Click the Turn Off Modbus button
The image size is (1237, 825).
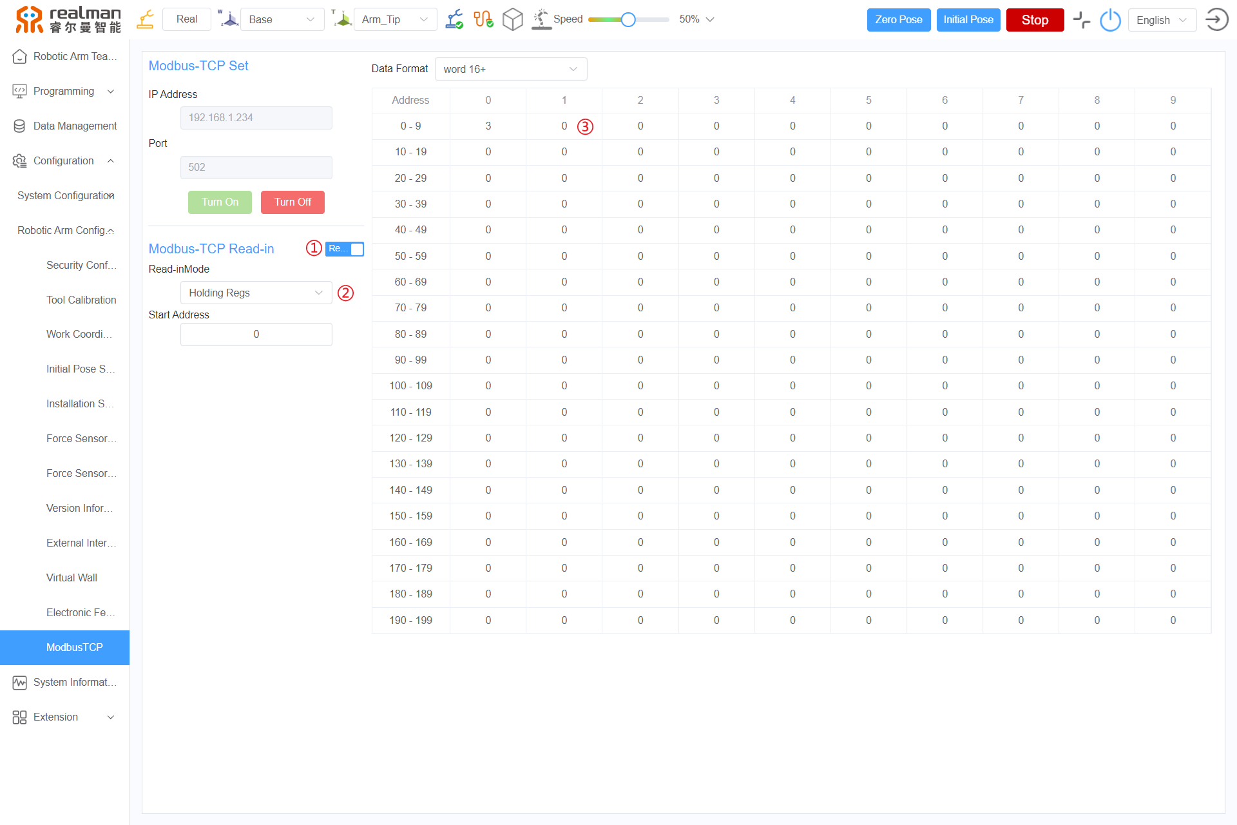point(292,202)
